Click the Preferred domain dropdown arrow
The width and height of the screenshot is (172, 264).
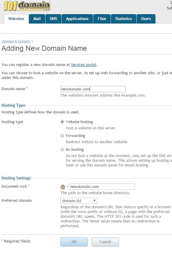(94, 201)
